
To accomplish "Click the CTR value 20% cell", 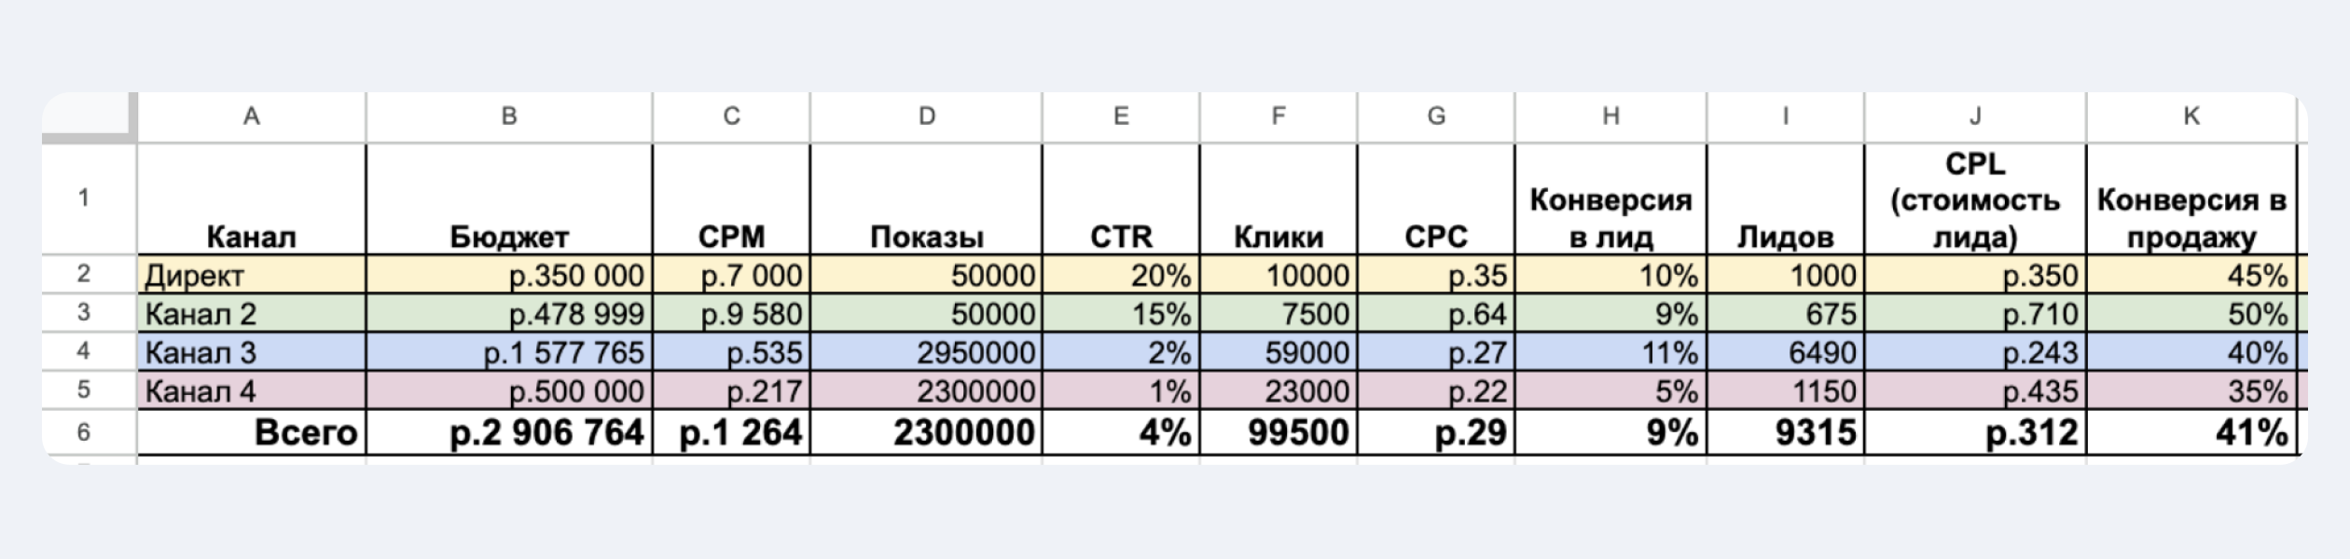I will click(1120, 276).
